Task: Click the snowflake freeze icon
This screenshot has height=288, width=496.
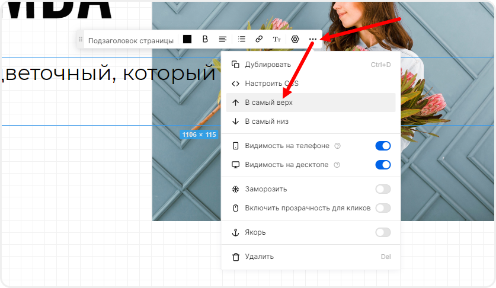Action: pos(235,189)
